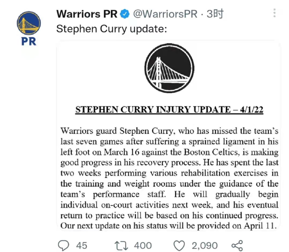Viewport: 289px width, 252px height.
Task: Like the tweet with the heart icon
Action: [179, 246]
